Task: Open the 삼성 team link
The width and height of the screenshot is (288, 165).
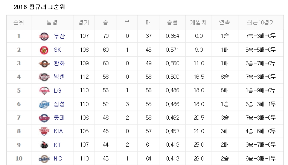Action: (x=59, y=104)
